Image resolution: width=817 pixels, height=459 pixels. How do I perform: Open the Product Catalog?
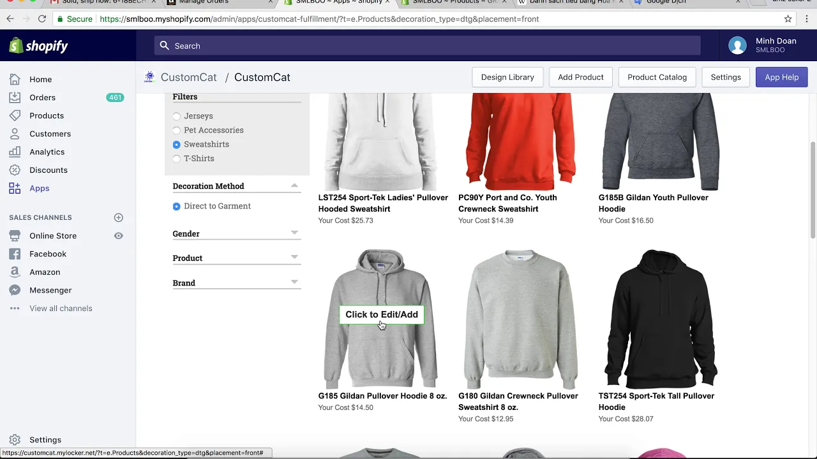tap(657, 77)
